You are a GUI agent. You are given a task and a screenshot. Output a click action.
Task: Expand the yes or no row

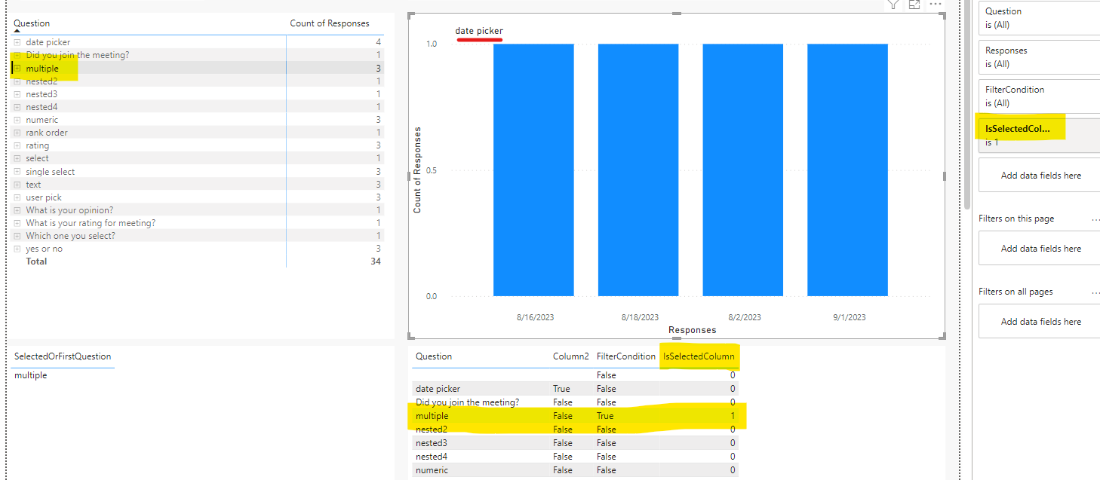click(17, 249)
